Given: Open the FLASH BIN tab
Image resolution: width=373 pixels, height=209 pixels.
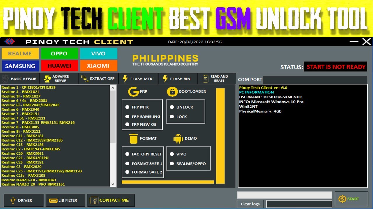Looking at the screenshot, I should pos(178,79).
